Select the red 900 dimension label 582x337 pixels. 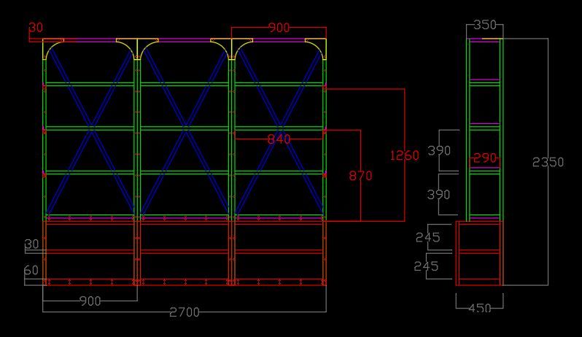point(279,28)
